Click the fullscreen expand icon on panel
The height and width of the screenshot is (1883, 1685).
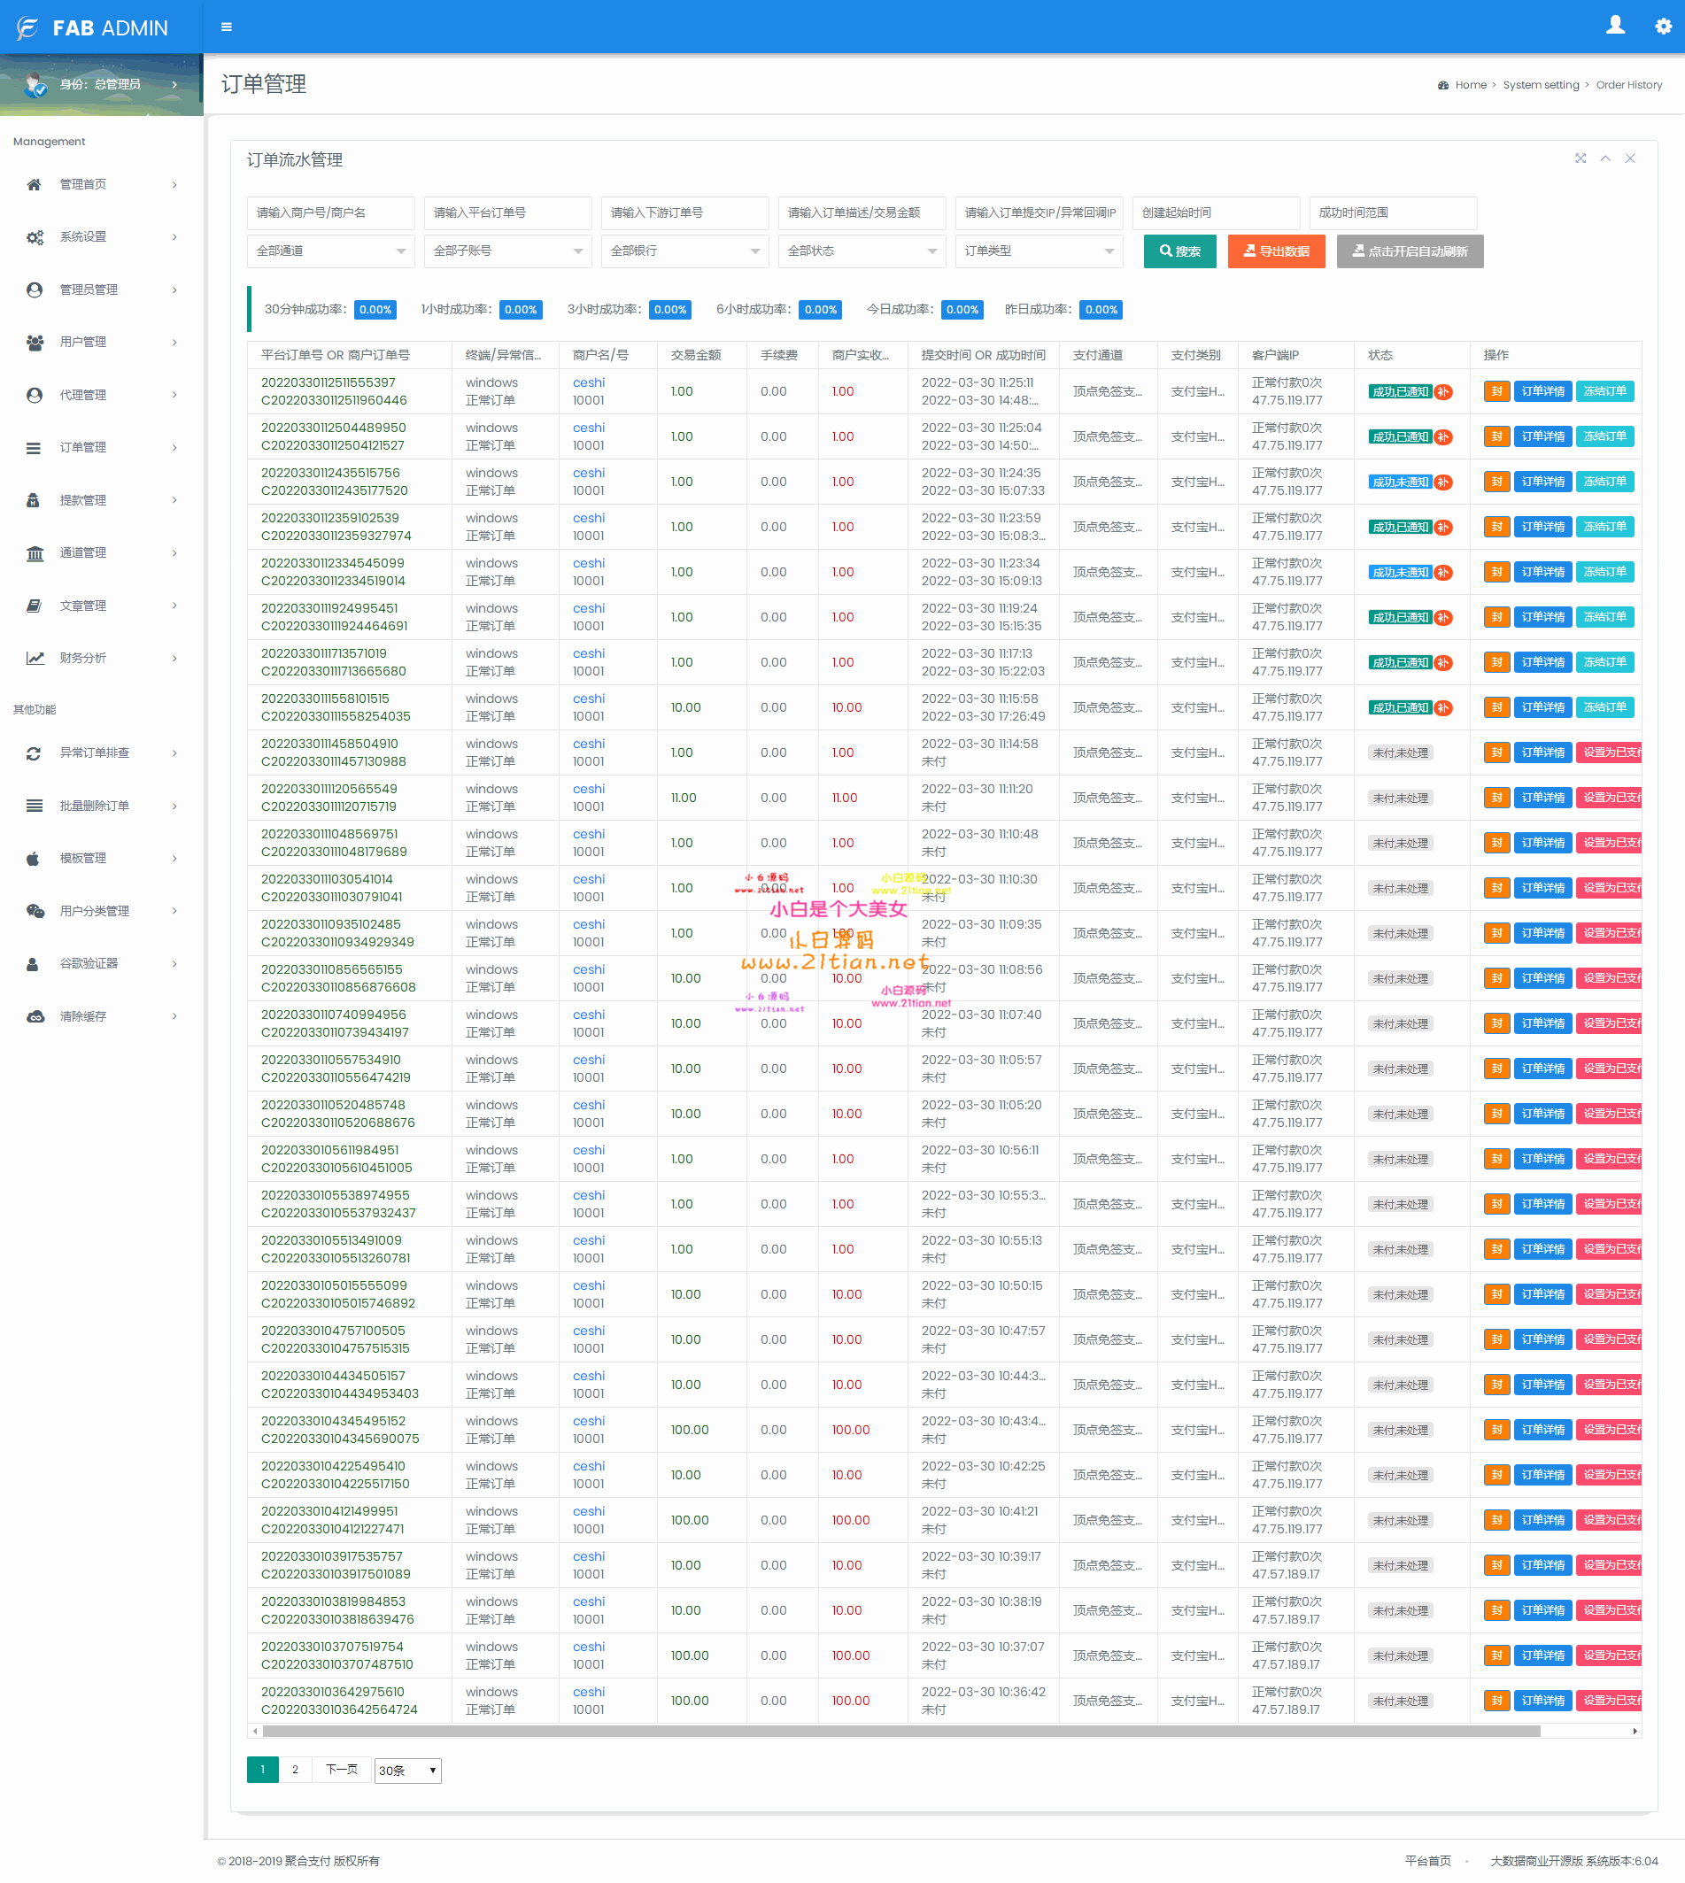(x=1581, y=158)
